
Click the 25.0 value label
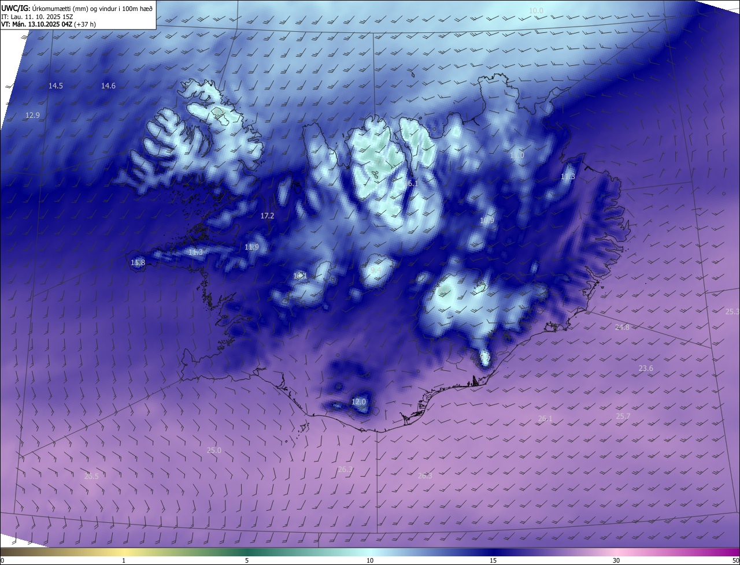point(214,450)
